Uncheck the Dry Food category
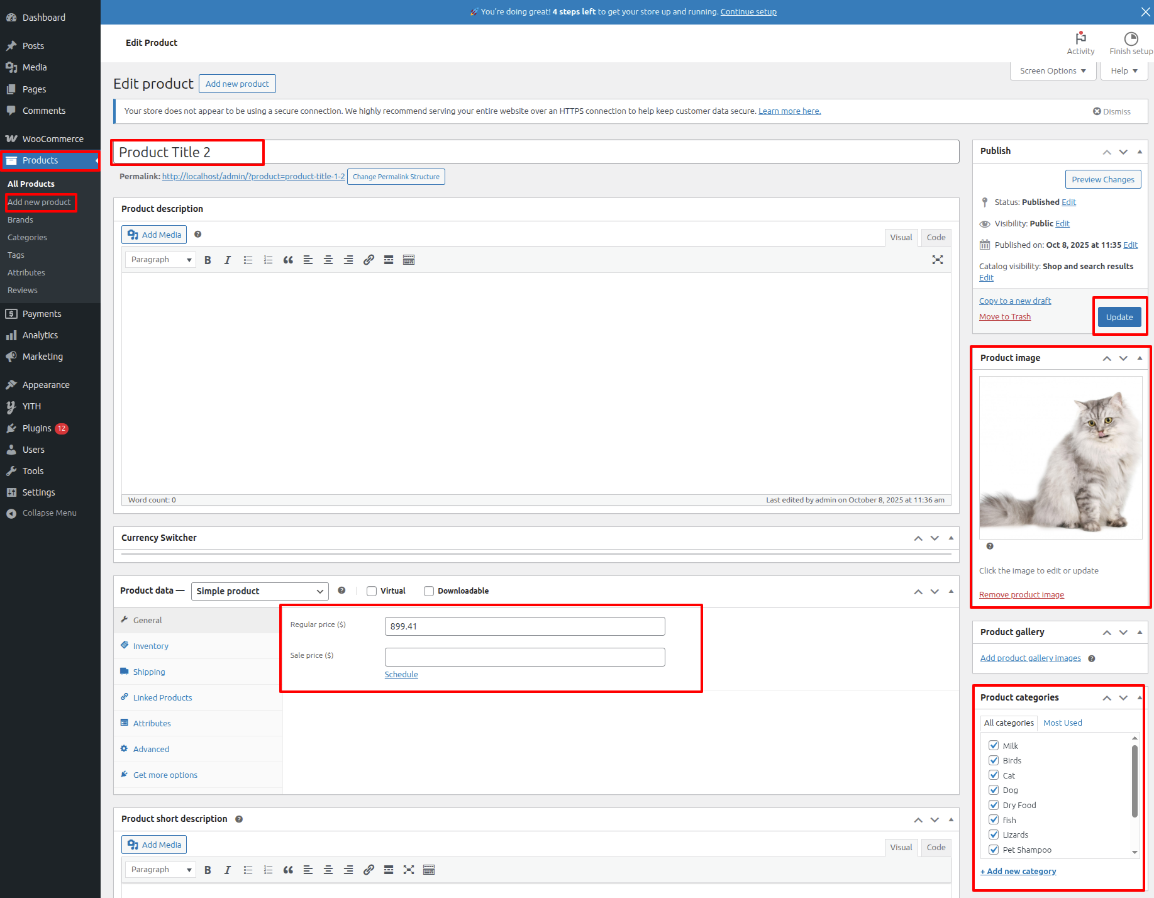 (x=994, y=805)
